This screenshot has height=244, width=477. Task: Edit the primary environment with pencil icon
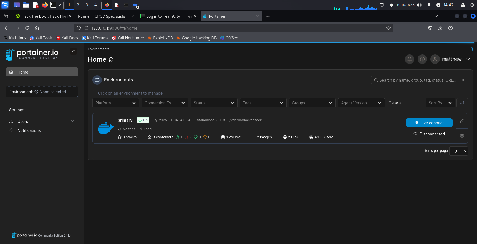click(x=462, y=121)
